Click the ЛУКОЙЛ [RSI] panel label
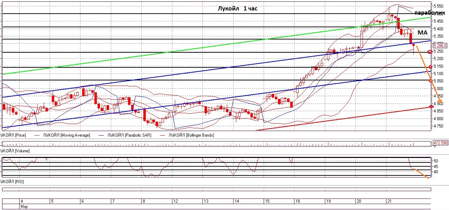The height and width of the screenshot is (210, 449). click(12, 182)
